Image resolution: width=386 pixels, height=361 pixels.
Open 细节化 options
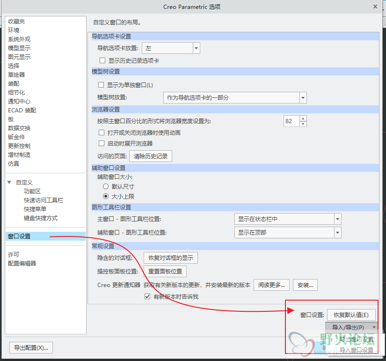(x=16, y=93)
